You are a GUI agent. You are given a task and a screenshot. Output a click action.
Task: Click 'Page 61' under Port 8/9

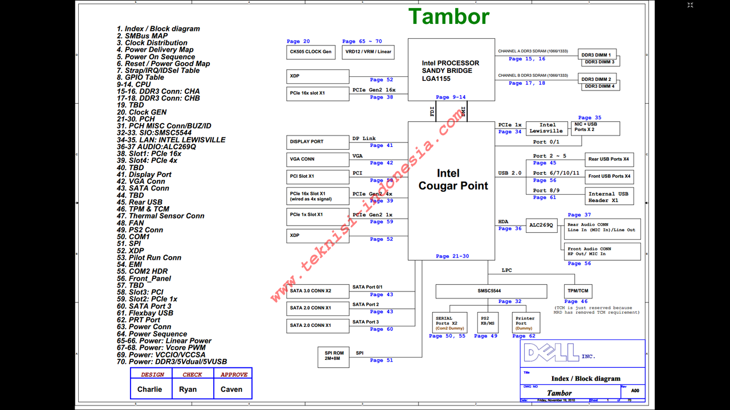tap(545, 198)
